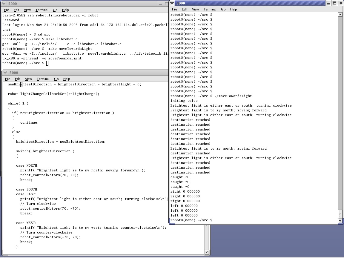Click the scroll-up arrow in the code window
344x258 pixels.
[x=207, y=85]
